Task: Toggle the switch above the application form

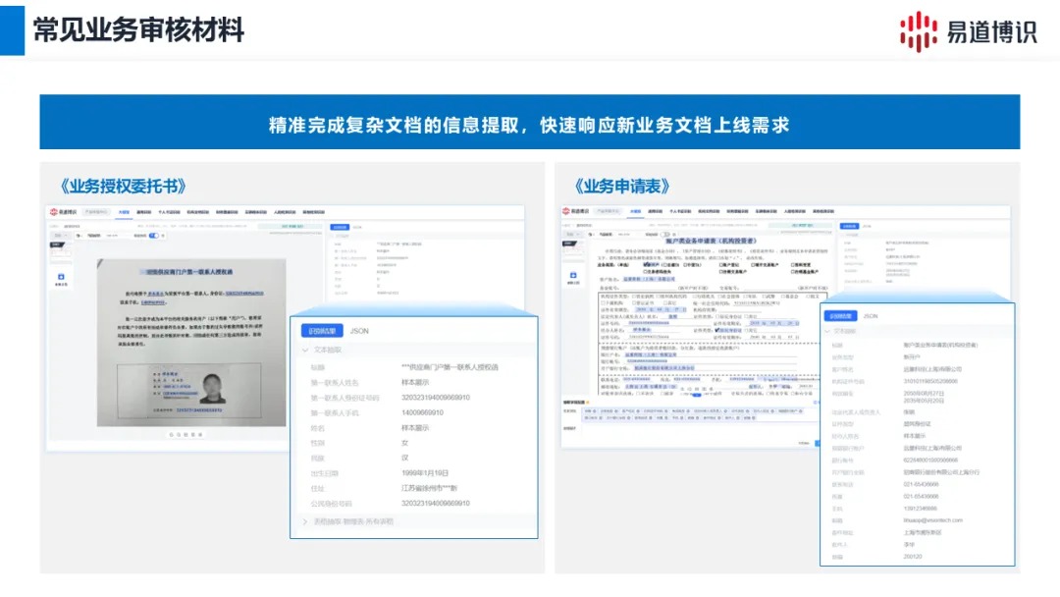Action: pos(666,236)
